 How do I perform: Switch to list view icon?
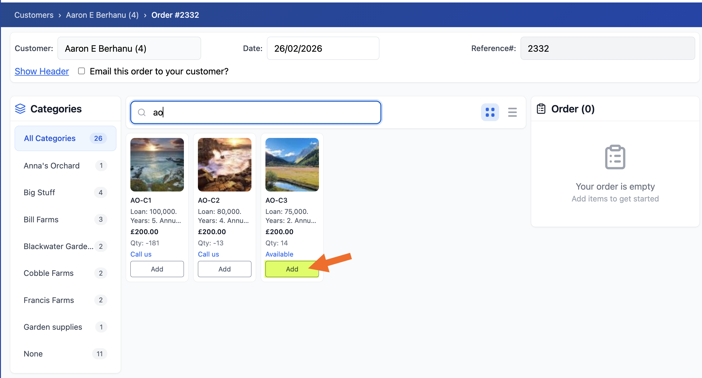[512, 112]
